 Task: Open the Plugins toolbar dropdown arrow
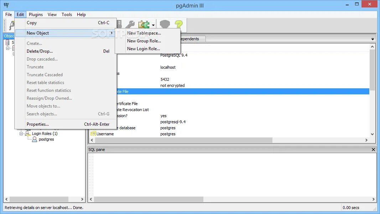pos(153,25)
